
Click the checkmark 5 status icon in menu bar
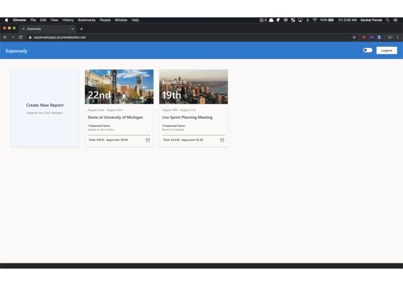[263, 20]
